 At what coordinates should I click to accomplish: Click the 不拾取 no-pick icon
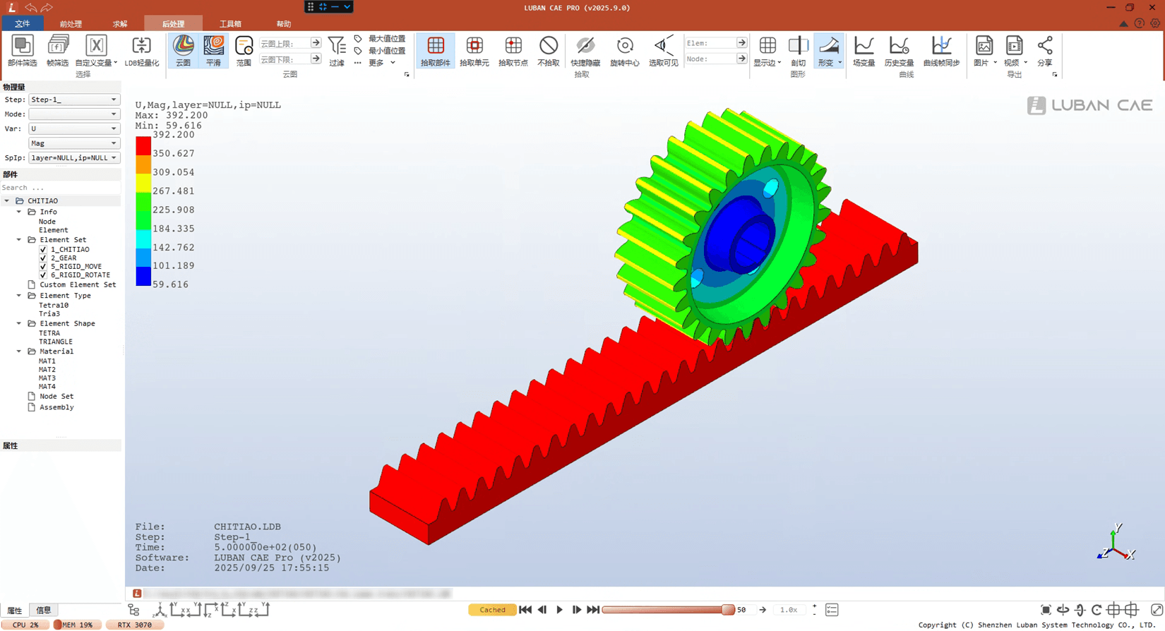click(549, 50)
